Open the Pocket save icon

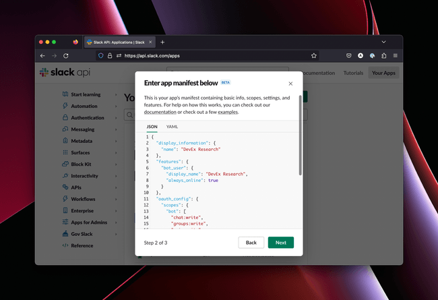tap(348, 56)
